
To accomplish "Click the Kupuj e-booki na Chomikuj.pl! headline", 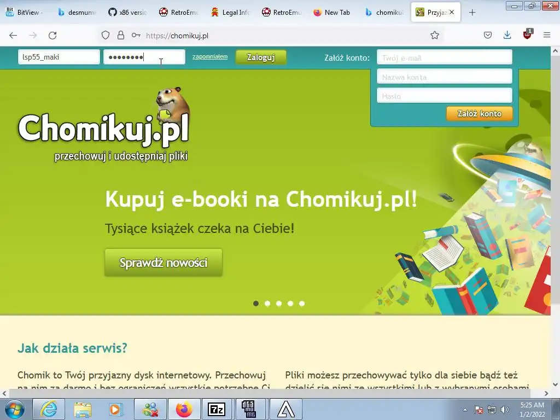I will tap(261, 199).
